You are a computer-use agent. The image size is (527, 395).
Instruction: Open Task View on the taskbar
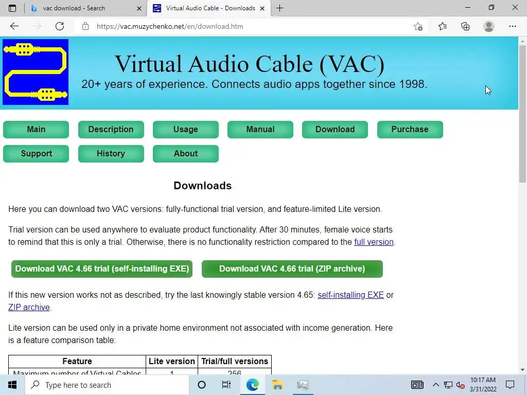click(226, 385)
